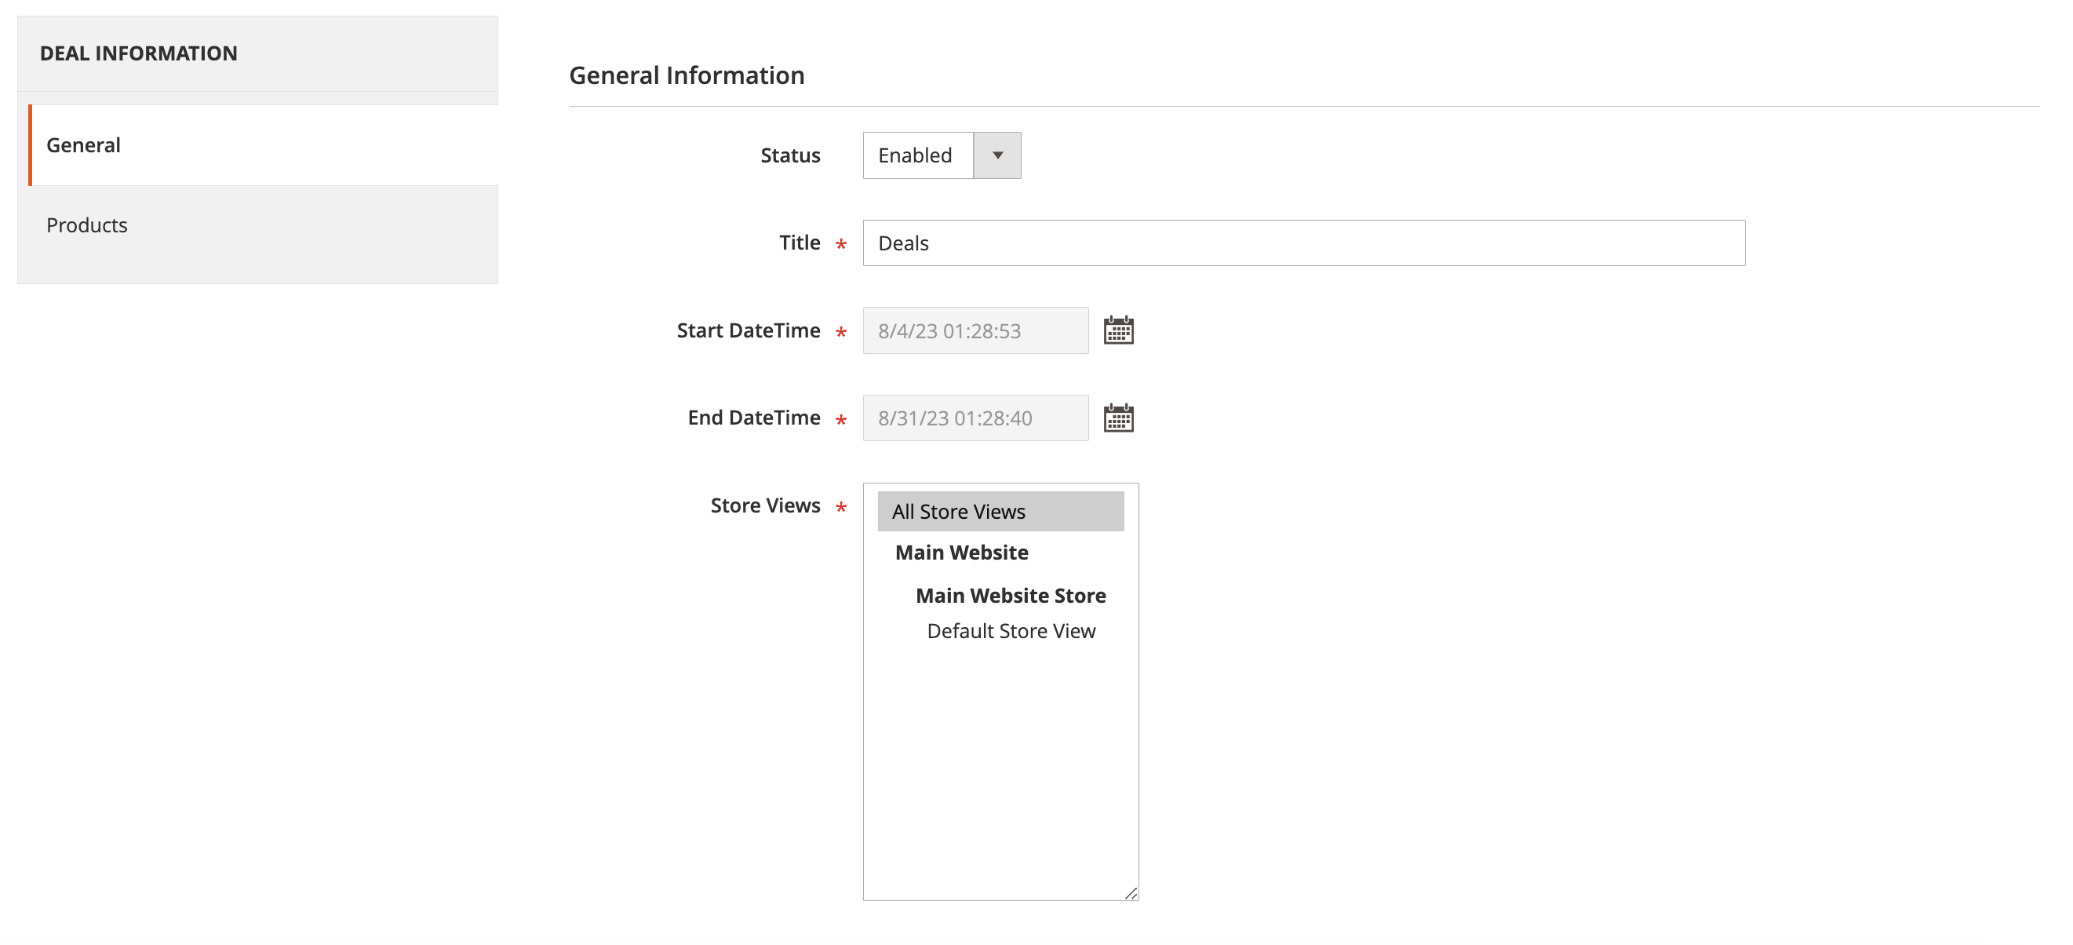Viewport: 2073px width, 945px height.
Task: Click the Products tab in sidebar
Action: click(x=86, y=224)
